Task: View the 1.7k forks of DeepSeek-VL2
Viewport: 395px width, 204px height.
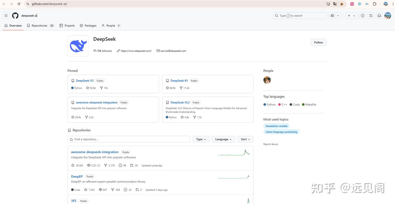Action: pos(197,117)
